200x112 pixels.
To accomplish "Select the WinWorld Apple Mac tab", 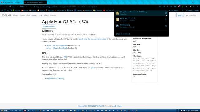I will [x=35, y=2].
